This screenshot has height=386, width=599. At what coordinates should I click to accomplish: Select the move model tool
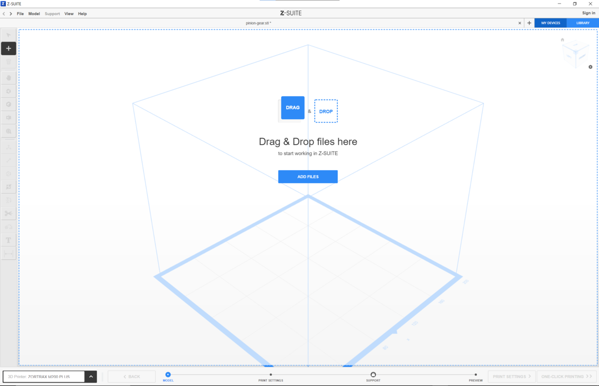coord(8,148)
